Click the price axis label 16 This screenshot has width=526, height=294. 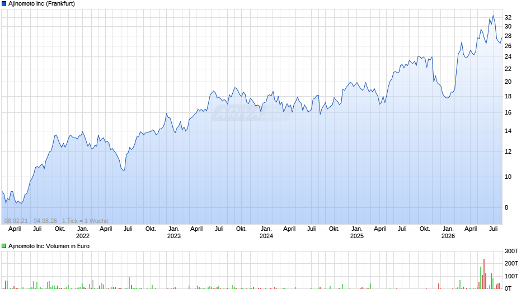[508, 113]
